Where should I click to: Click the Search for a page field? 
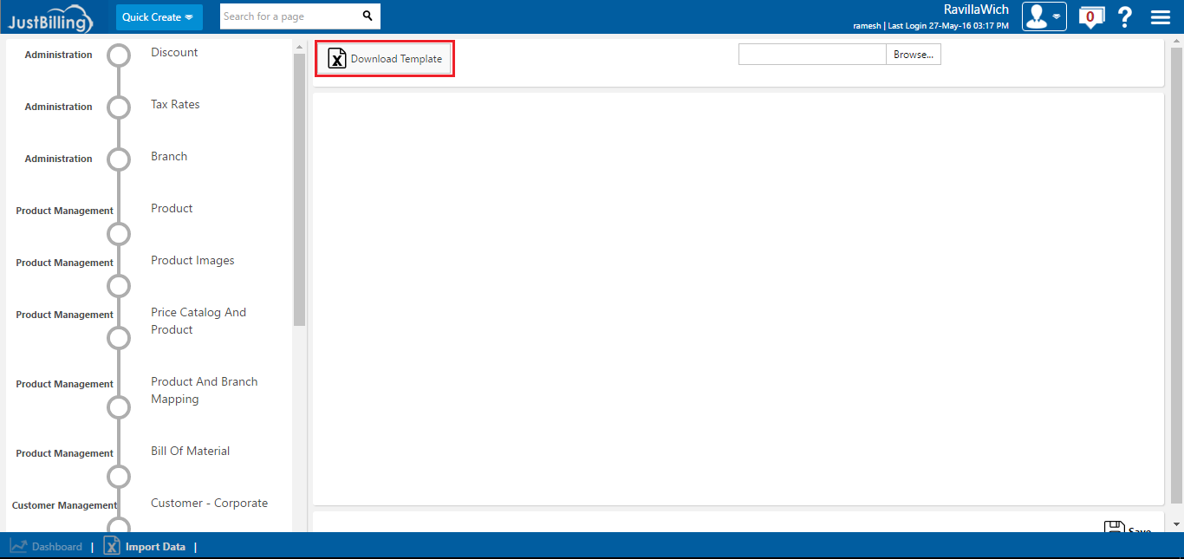(x=288, y=16)
